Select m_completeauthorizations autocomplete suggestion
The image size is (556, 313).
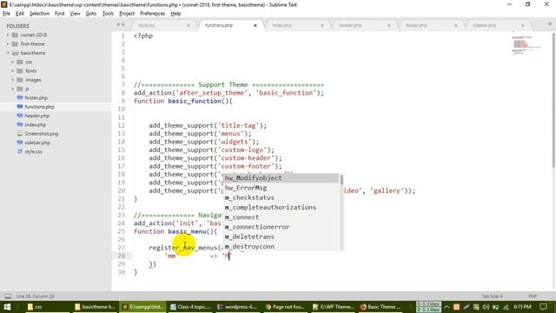281,207
